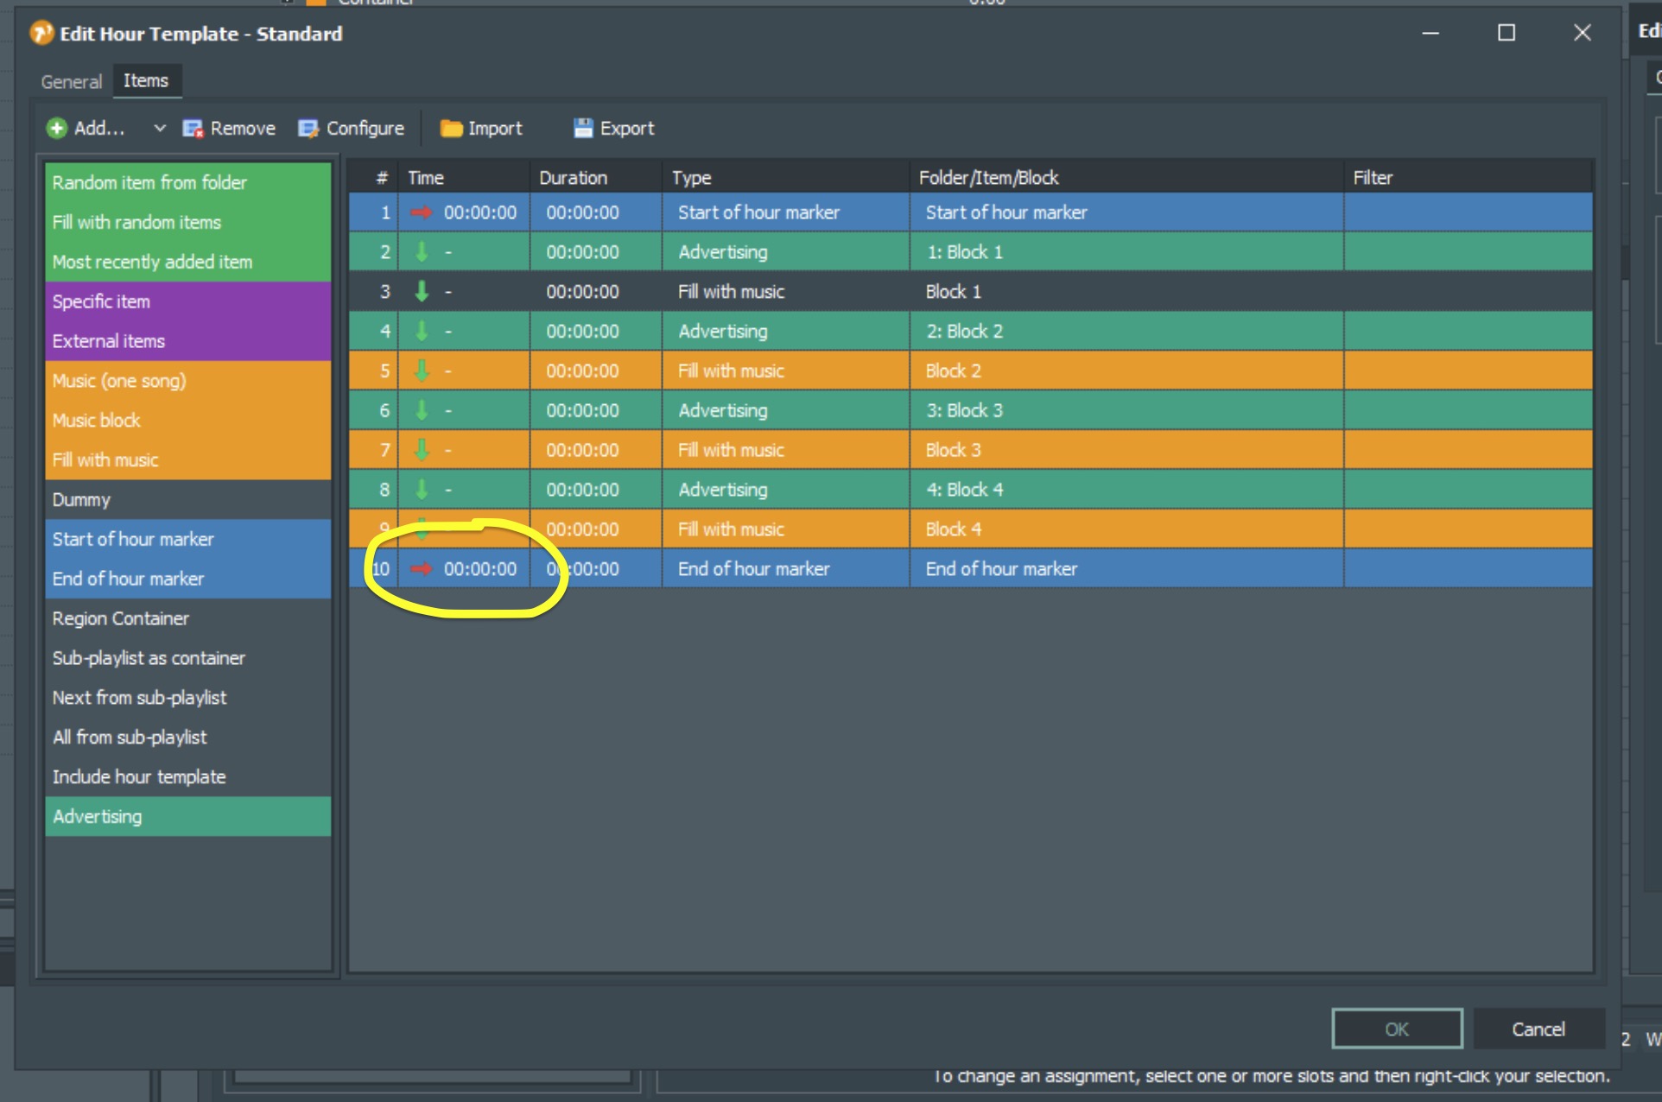This screenshot has width=1662, height=1102.
Task: Open the Add dropdown arrow
Action: [x=160, y=129]
